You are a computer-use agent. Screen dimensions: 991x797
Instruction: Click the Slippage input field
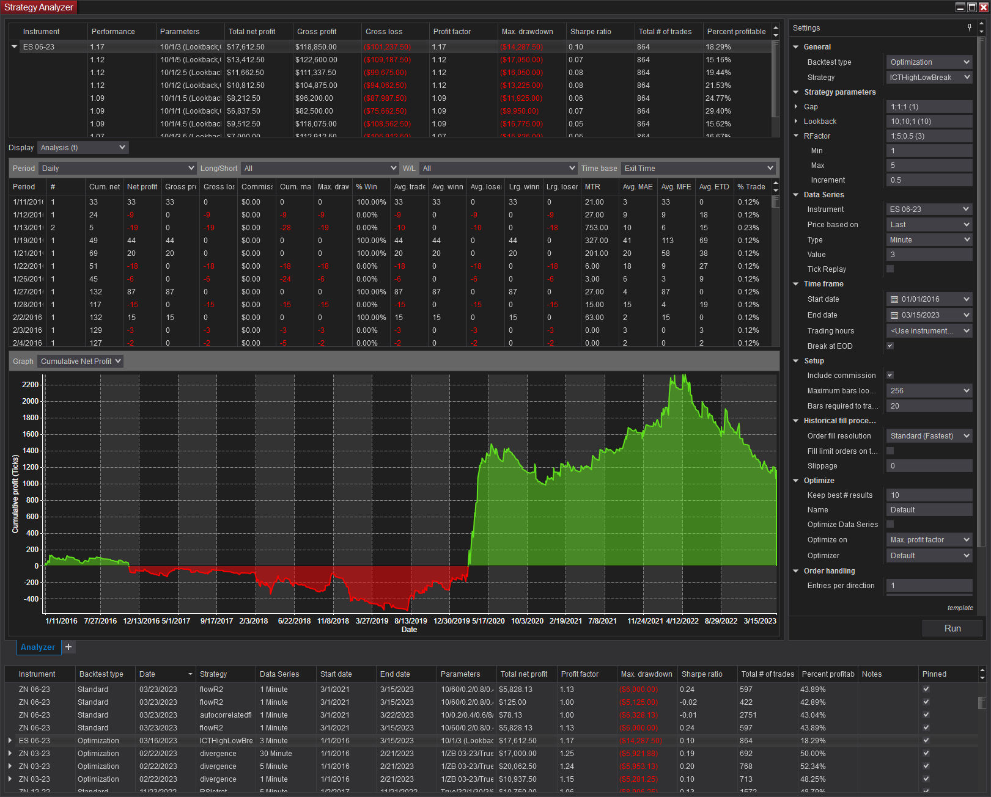929,466
